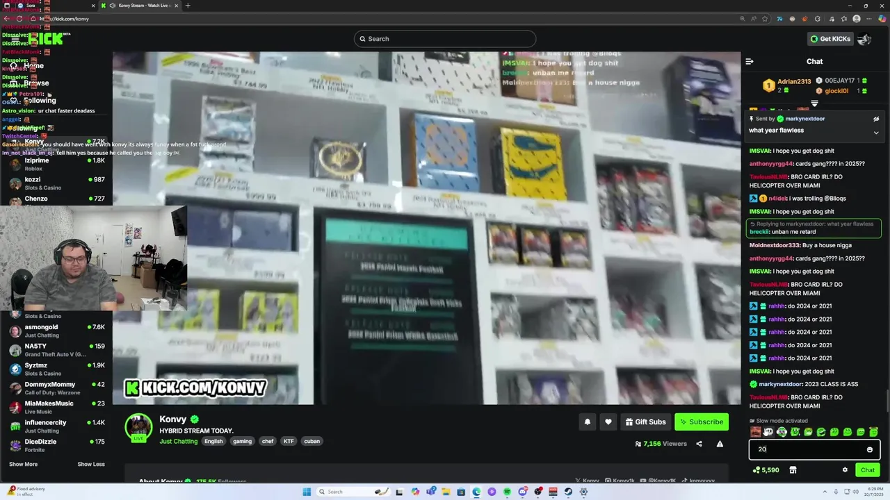890x500 pixels.
Task: Share the stream via share icon
Action: pyautogui.click(x=699, y=444)
